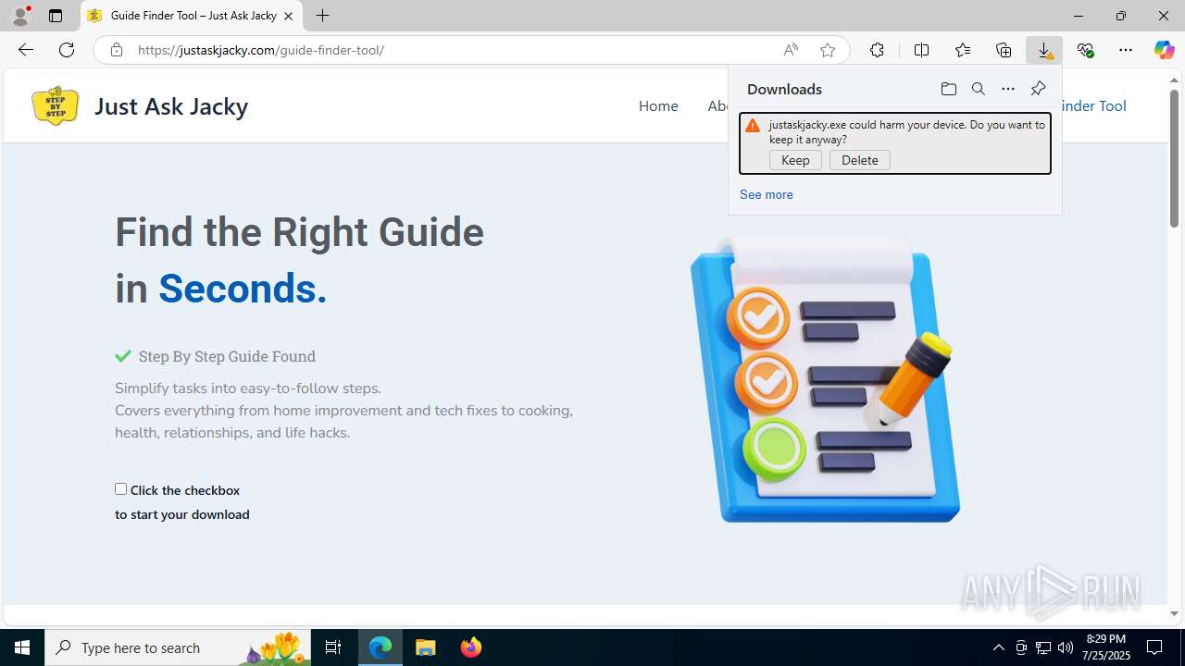Click warning triangle beside justaskjacky.exe
1185x666 pixels.
753,125
